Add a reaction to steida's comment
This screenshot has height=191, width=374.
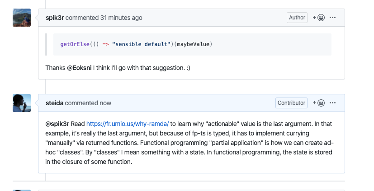click(x=319, y=103)
